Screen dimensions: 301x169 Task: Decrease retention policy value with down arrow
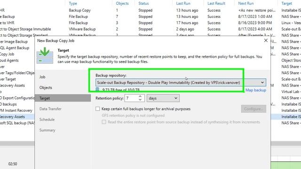point(140,100)
